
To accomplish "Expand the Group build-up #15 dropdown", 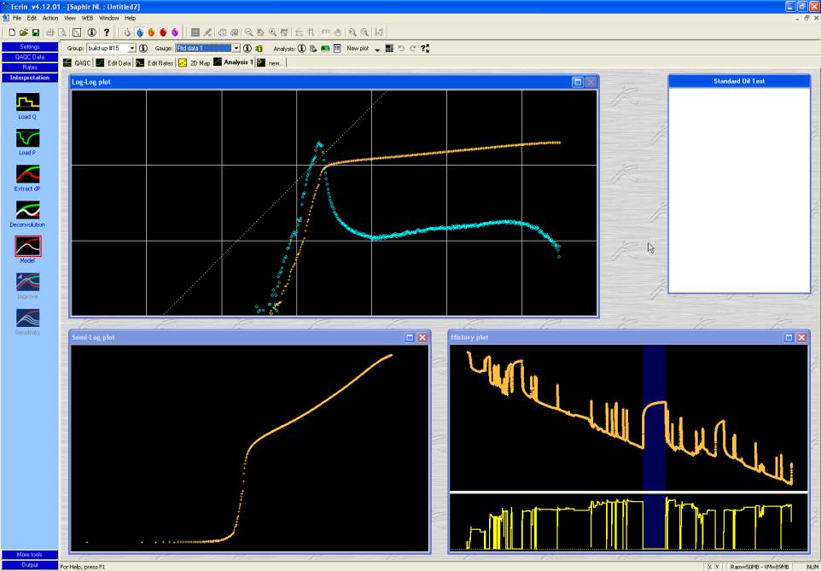I will [x=131, y=49].
